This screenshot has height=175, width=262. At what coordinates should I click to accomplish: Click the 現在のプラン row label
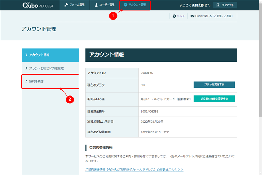(x=96, y=85)
